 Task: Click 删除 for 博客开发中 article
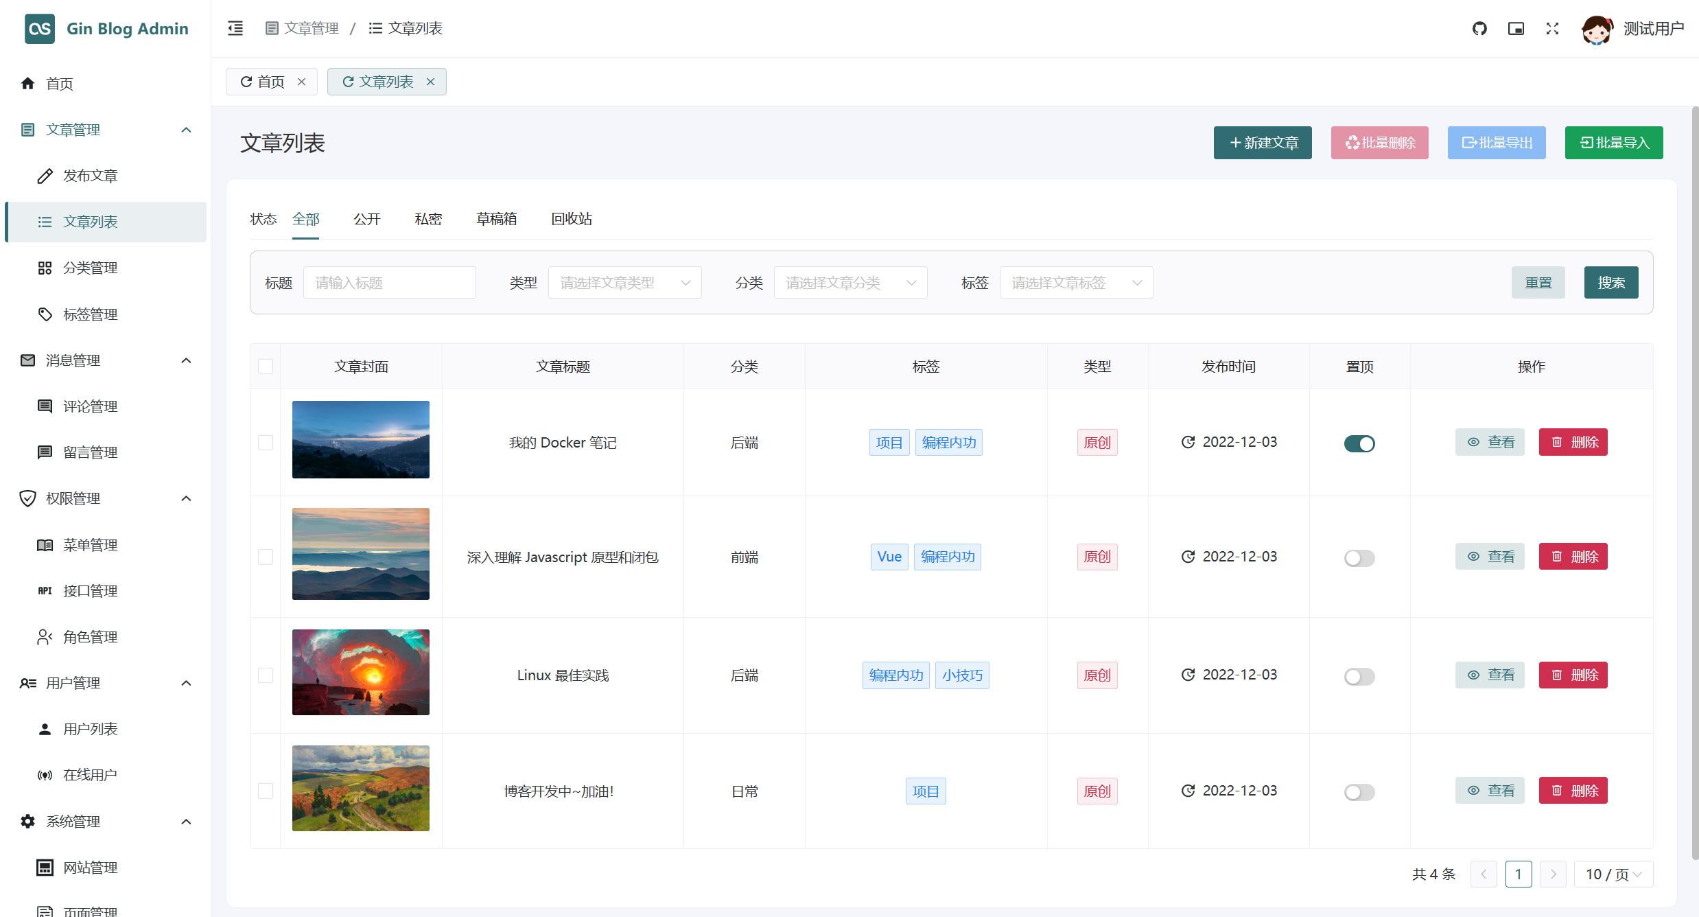[1573, 791]
